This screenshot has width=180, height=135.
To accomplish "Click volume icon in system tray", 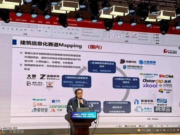I will (x=171, y=130).
